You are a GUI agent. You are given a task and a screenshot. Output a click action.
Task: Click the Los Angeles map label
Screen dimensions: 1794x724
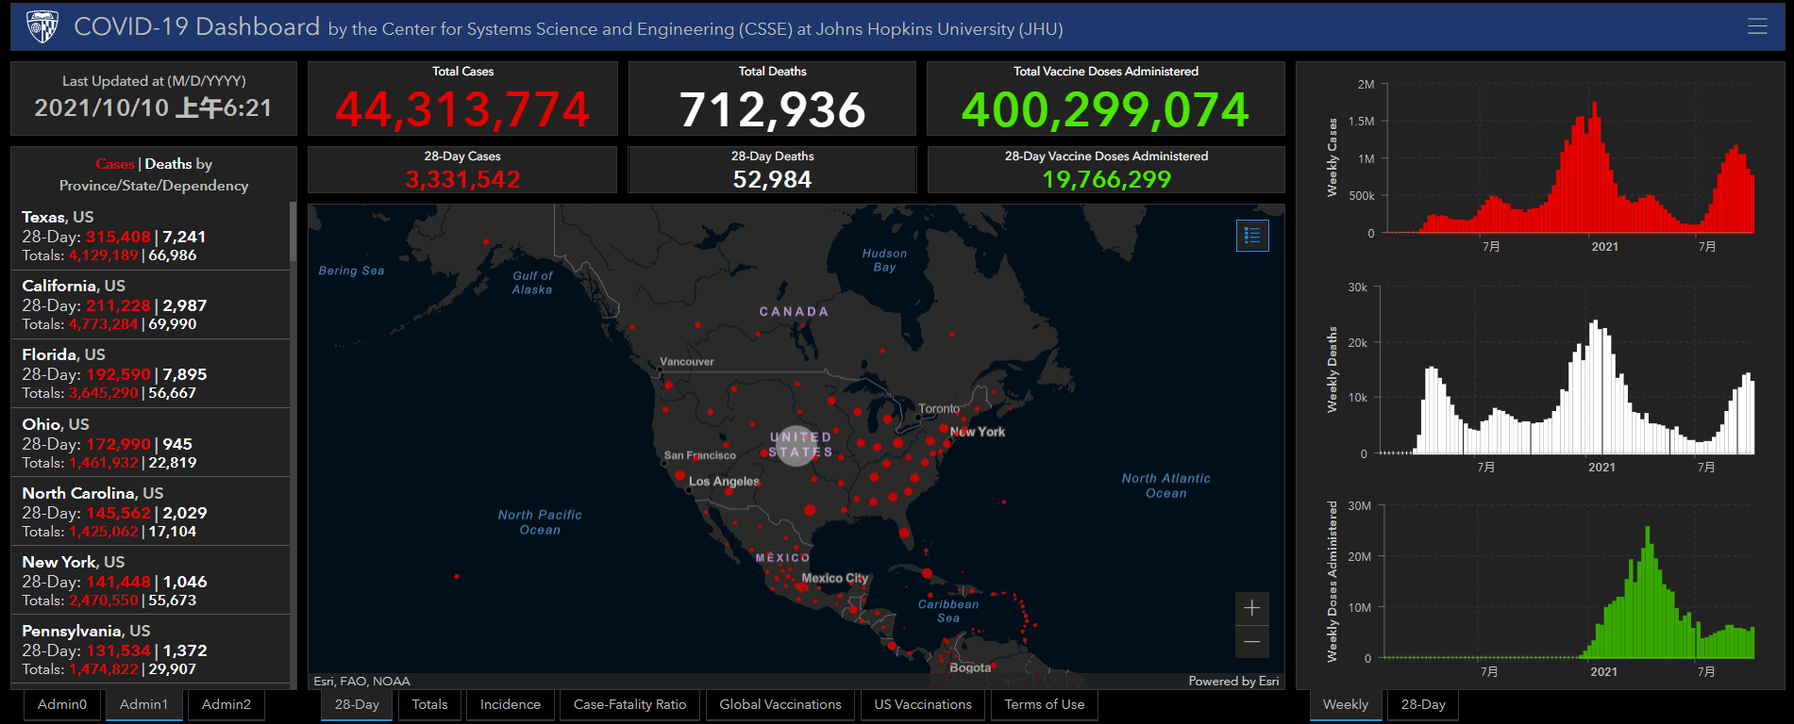coord(724,481)
